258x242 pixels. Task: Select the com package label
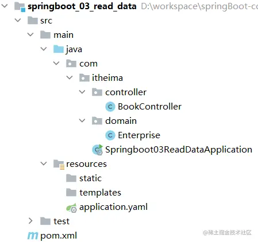click(88, 64)
